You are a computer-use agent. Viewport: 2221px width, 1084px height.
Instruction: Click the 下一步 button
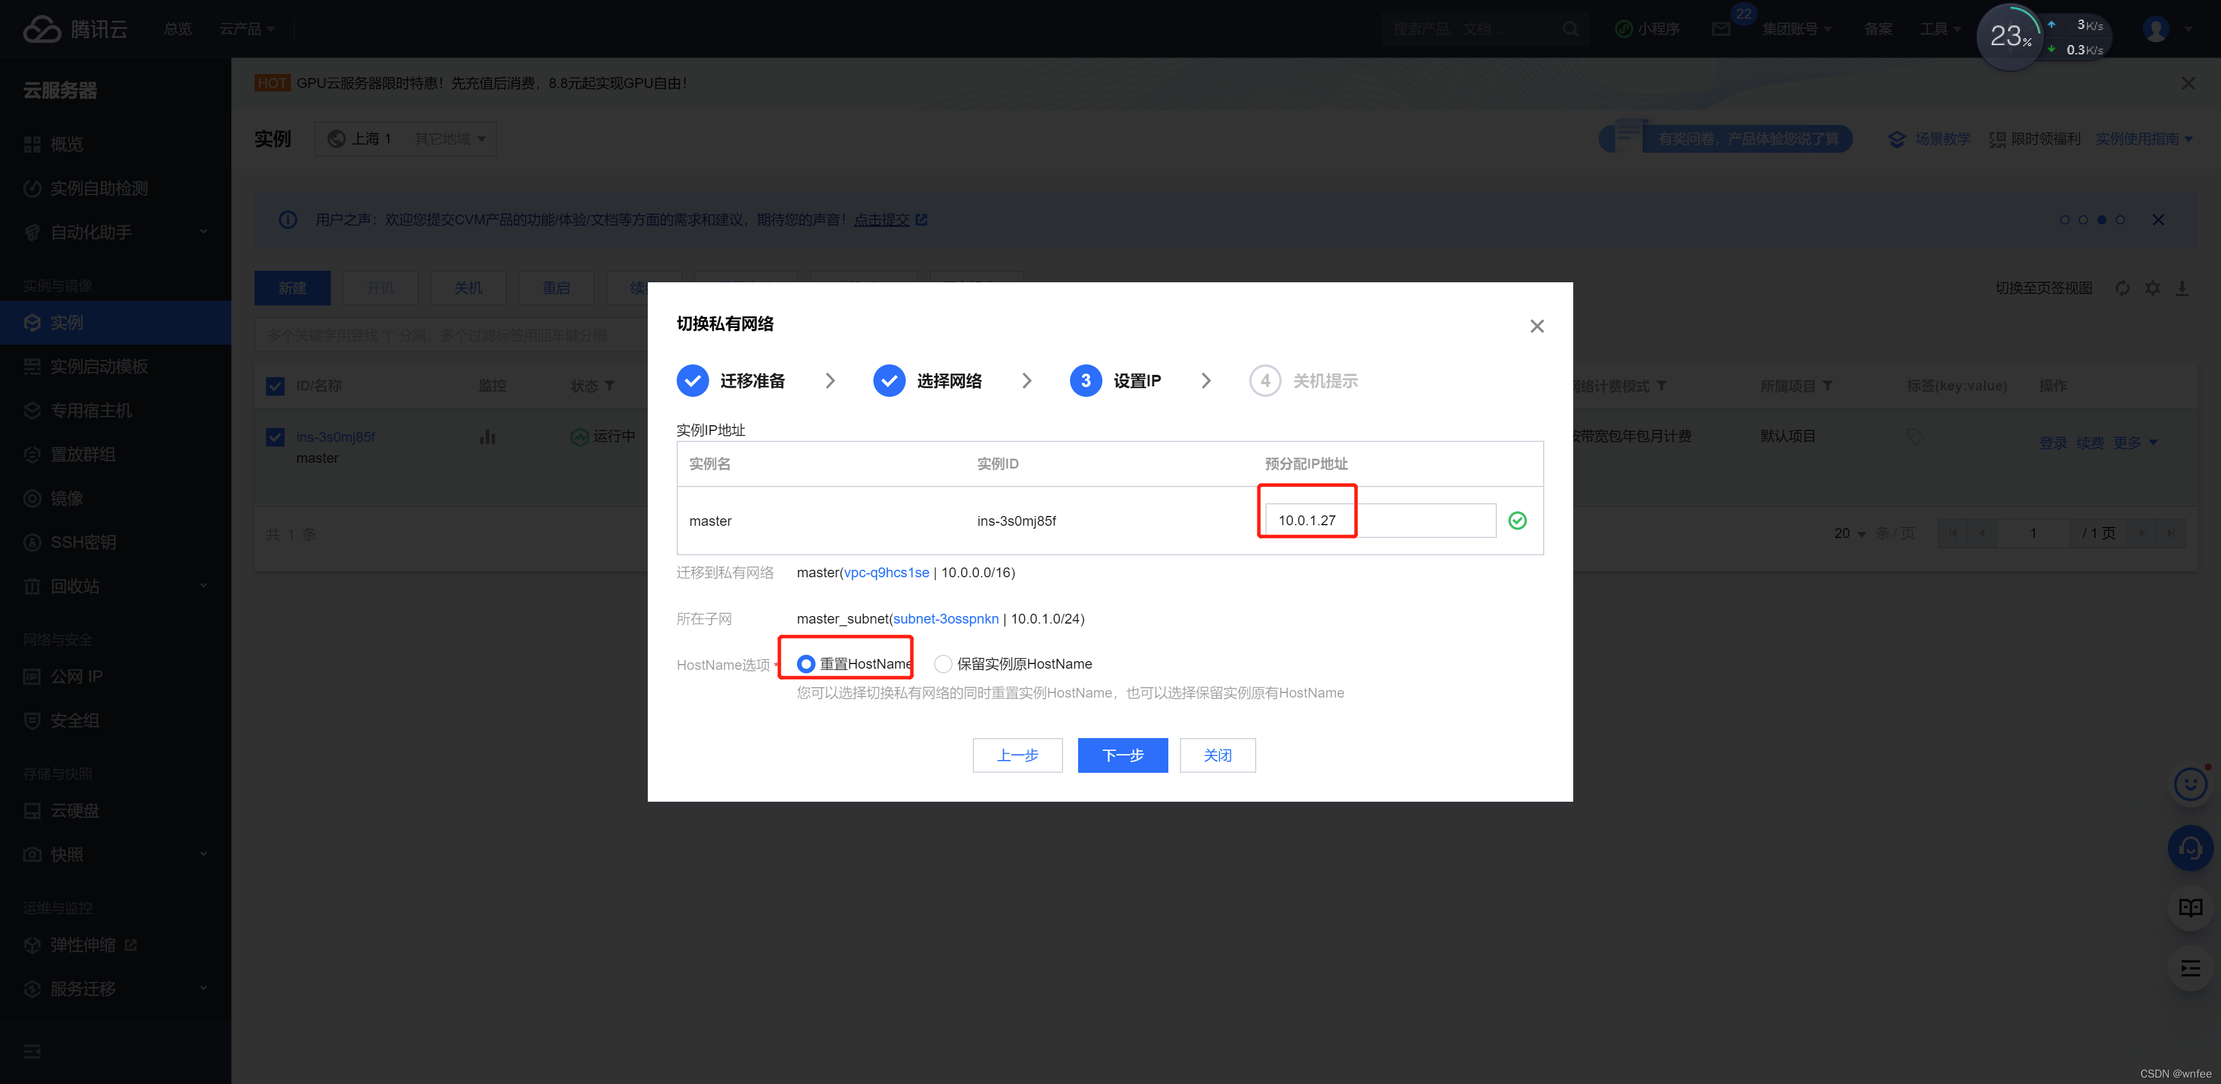pyautogui.click(x=1123, y=755)
